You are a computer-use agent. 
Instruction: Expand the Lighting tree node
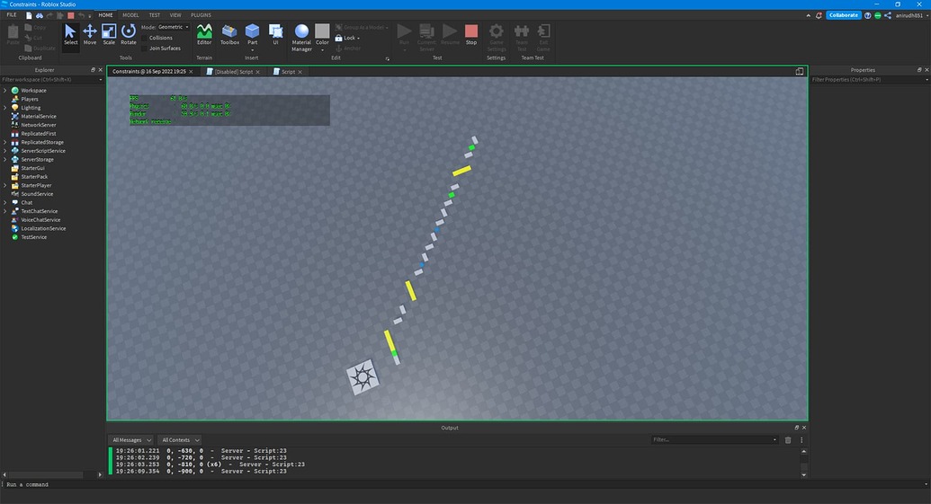click(5, 108)
